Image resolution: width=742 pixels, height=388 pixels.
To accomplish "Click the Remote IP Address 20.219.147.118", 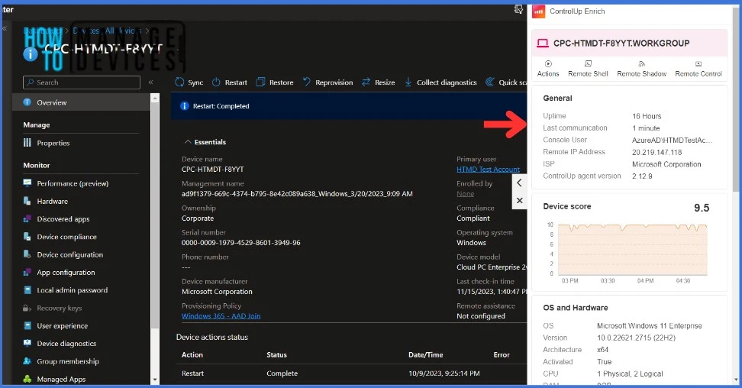I will (657, 153).
